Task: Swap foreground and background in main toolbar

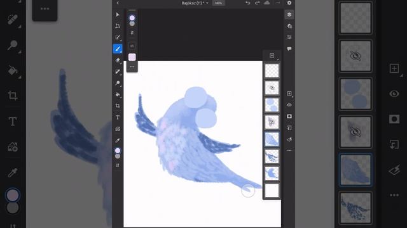Action: click(118, 165)
